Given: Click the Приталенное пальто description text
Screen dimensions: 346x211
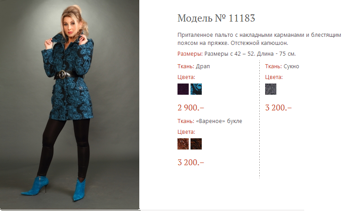Looking at the screenshot, I should tap(259, 39).
